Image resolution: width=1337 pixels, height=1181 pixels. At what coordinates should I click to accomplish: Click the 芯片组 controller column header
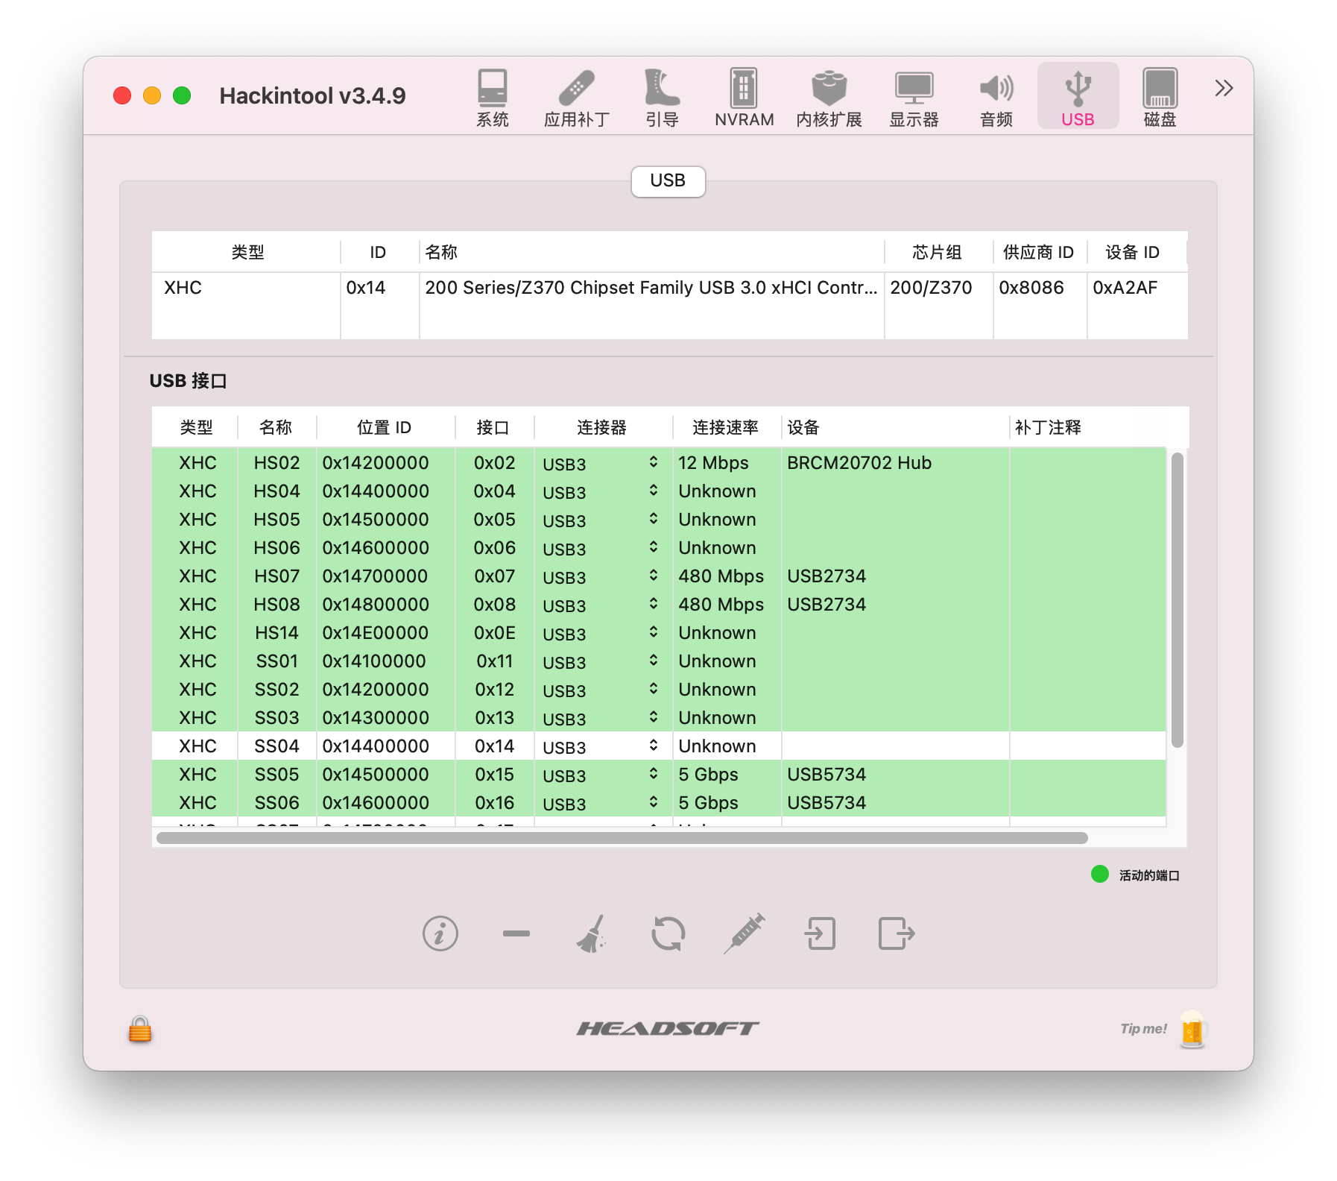(938, 252)
